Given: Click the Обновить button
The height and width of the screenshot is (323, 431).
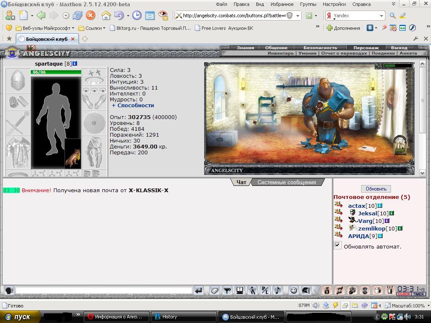Looking at the screenshot, I should pos(376,189).
